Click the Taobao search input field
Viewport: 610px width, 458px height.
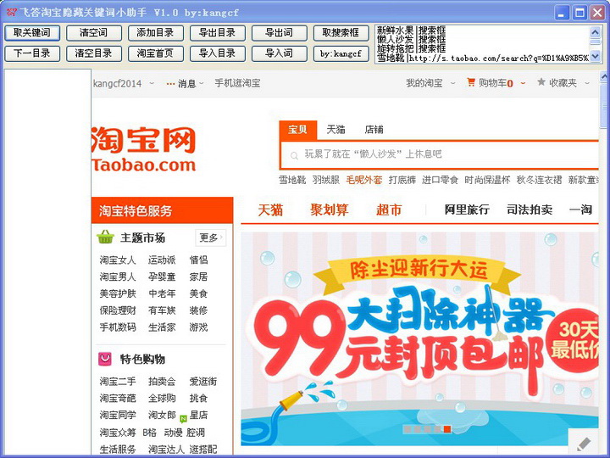tap(440, 154)
